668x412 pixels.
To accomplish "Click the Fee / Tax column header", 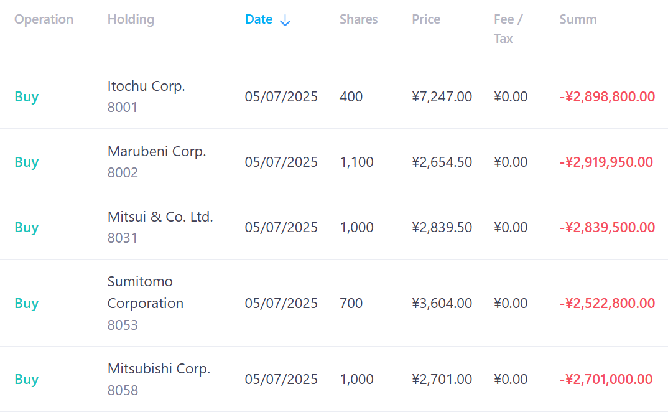I will pos(508,29).
